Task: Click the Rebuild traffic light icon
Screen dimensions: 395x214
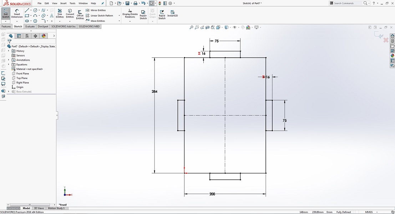Action: [160, 3]
